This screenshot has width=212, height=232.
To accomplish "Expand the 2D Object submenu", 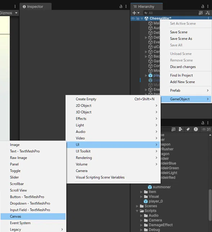I will [x=113, y=106].
